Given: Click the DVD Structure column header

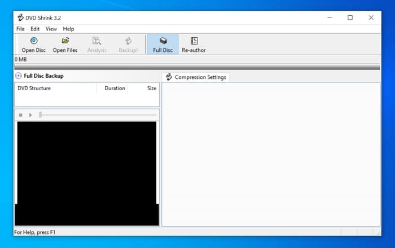Looking at the screenshot, I should (56, 88).
